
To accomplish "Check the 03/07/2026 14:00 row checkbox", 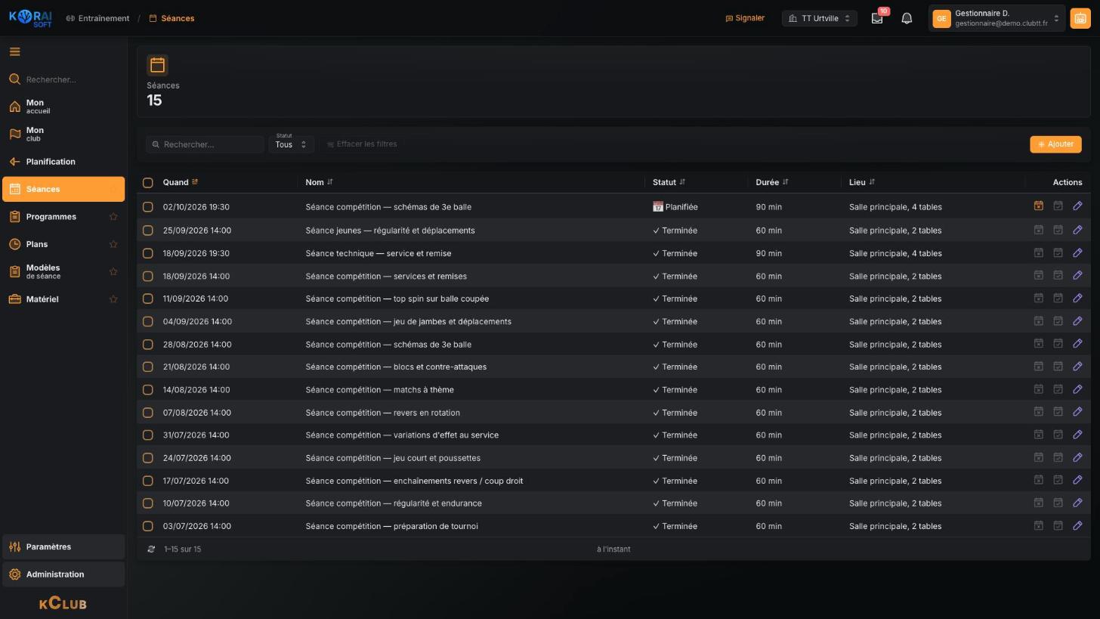I will [x=148, y=526].
